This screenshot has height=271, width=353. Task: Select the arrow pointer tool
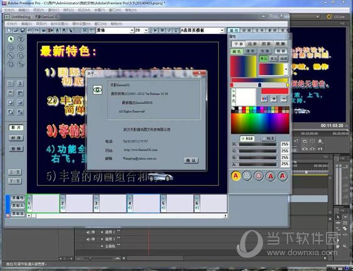11,39
